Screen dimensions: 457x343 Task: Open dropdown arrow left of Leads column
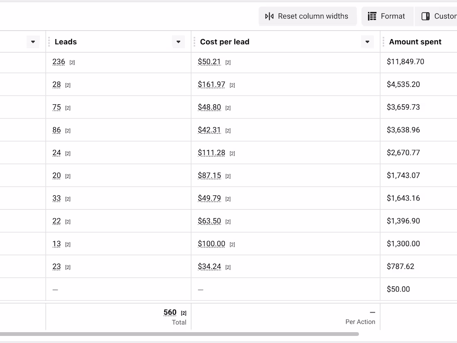click(33, 42)
